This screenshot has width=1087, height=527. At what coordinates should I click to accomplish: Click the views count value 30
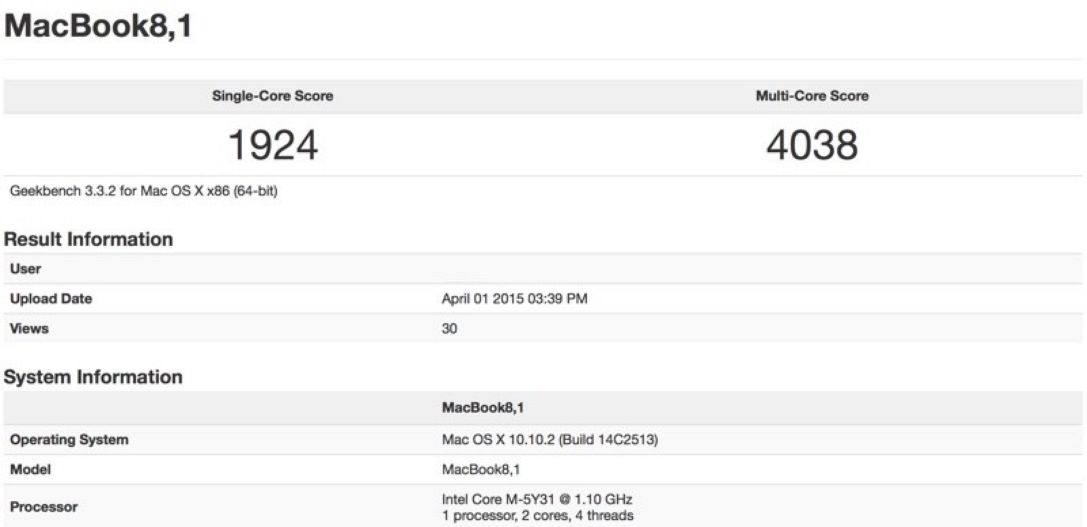click(x=449, y=328)
